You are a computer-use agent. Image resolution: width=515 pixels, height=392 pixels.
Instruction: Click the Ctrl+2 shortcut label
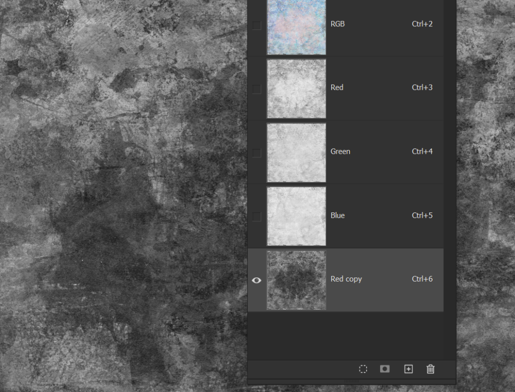pyautogui.click(x=422, y=24)
